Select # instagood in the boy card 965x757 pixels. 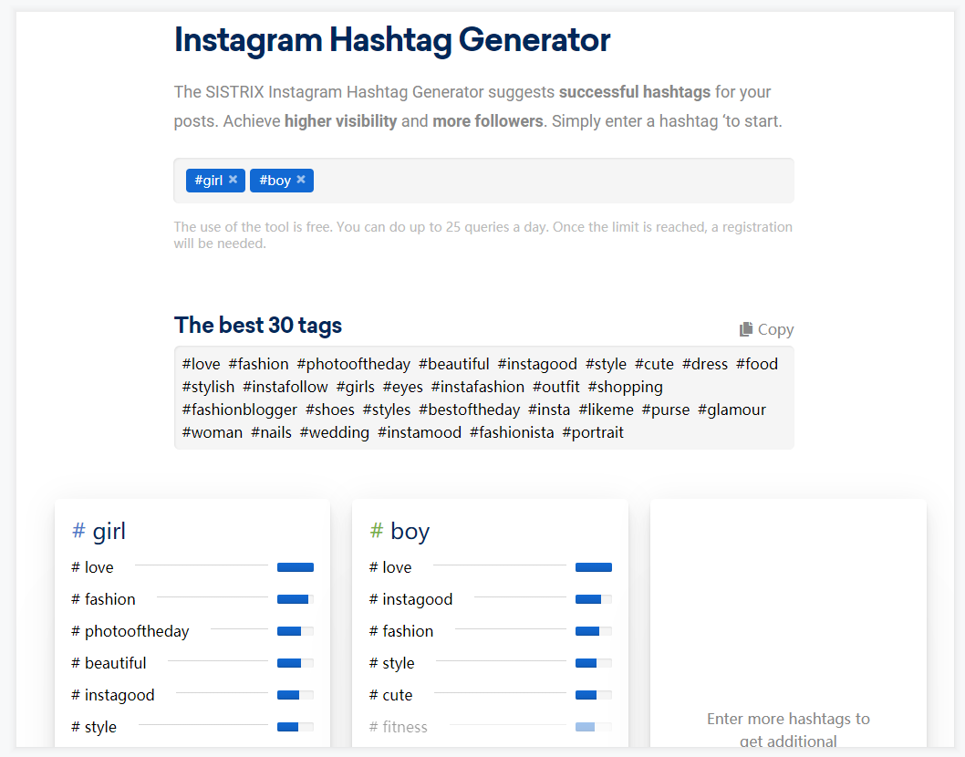click(x=410, y=599)
